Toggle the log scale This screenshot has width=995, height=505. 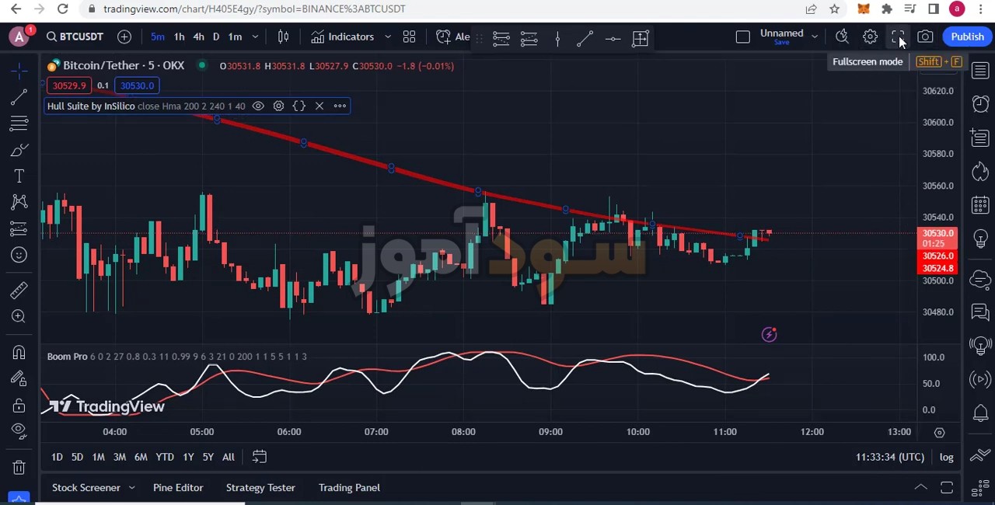pos(946,457)
